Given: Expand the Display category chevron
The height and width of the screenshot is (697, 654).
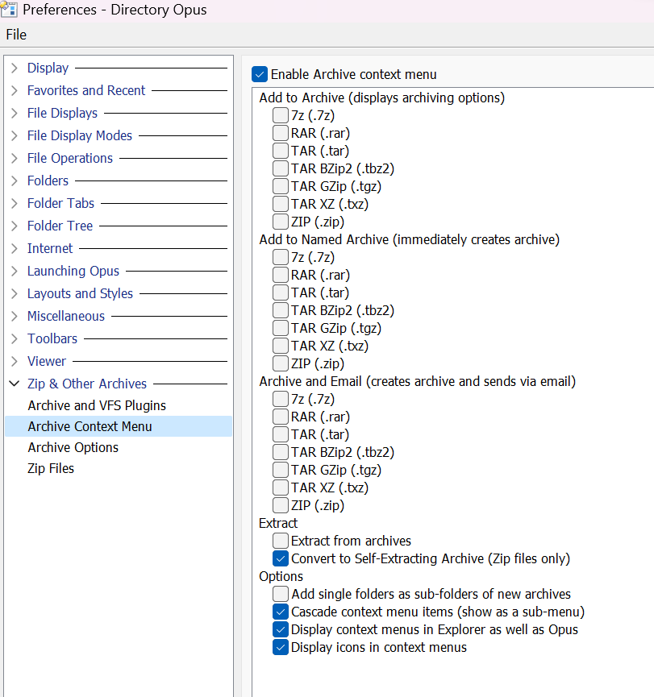Looking at the screenshot, I should pyautogui.click(x=15, y=68).
